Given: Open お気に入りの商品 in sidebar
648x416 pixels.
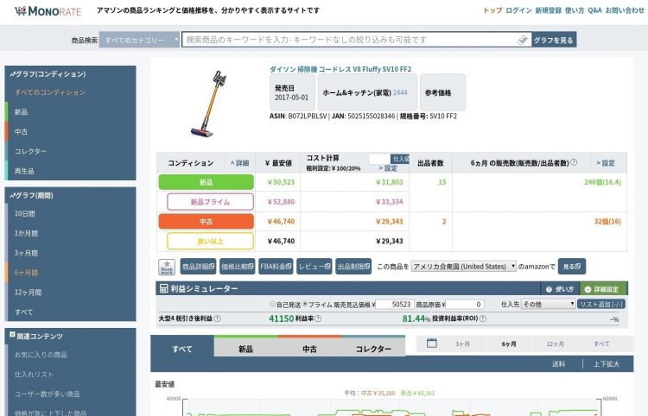Looking at the screenshot, I should click(41, 355).
